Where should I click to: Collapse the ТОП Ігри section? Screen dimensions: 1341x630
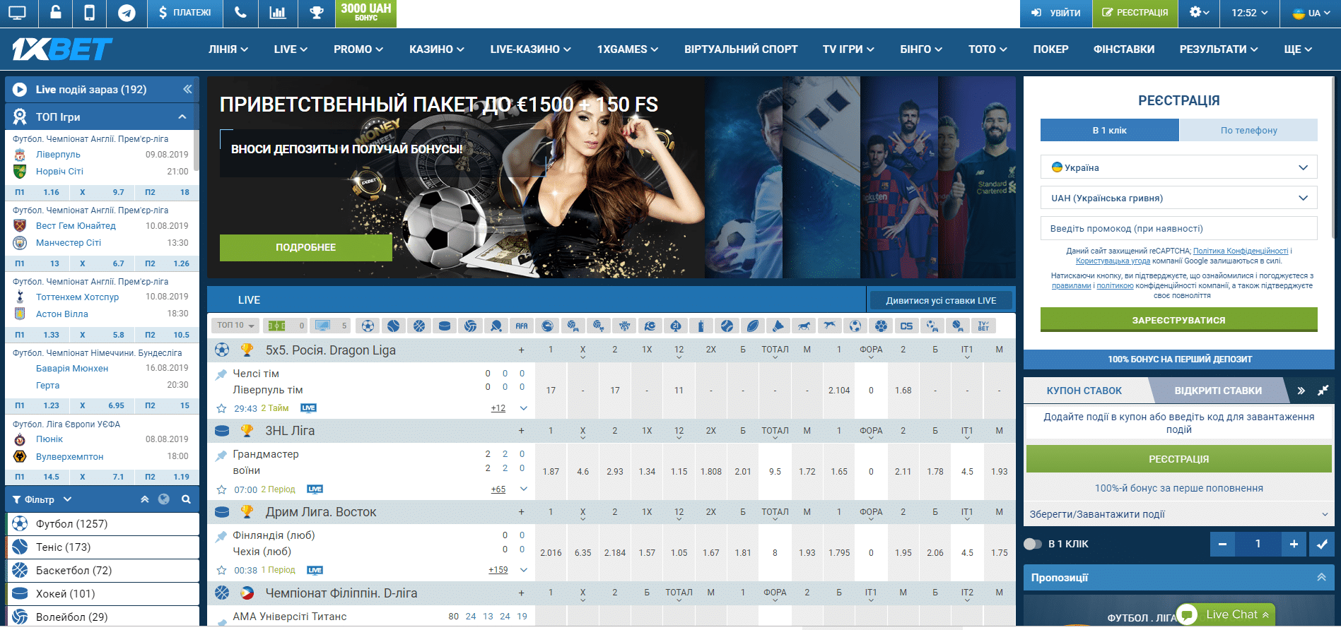pos(182,117)
